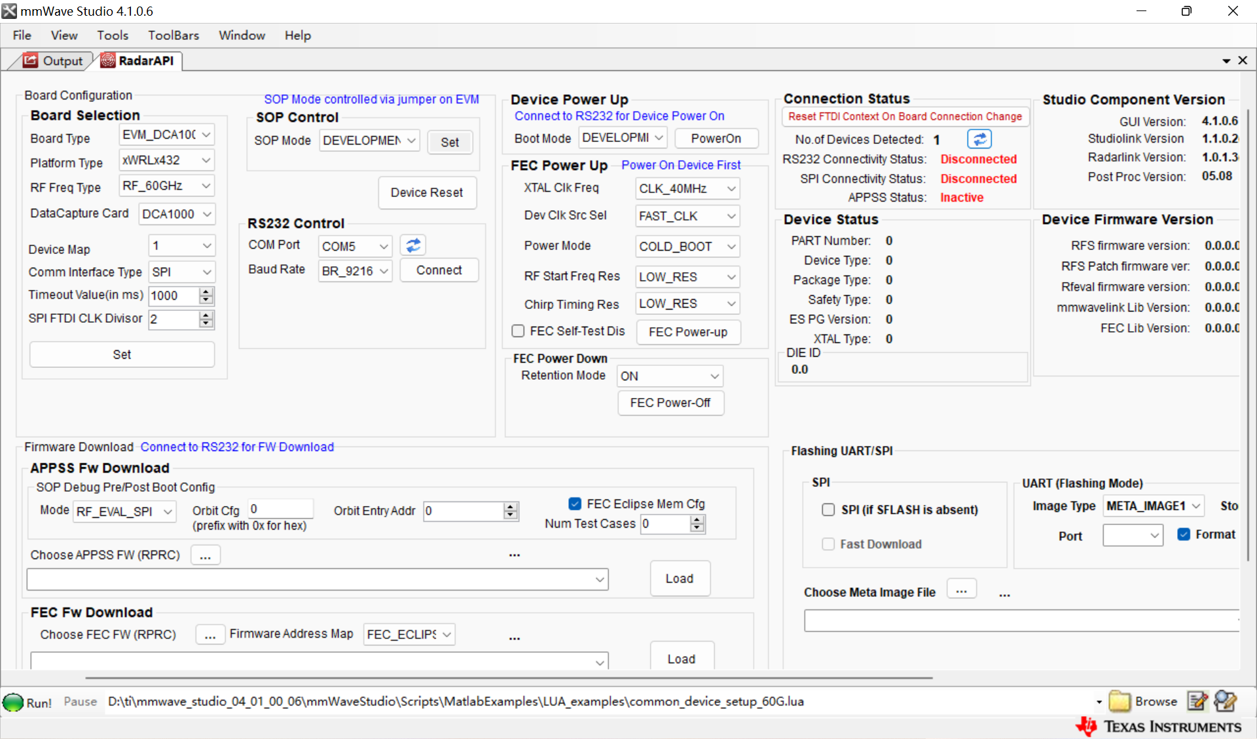The image size is (1257, 739).
Task: Expand Firmware Address Map dropdown
Action: point(409,634)
